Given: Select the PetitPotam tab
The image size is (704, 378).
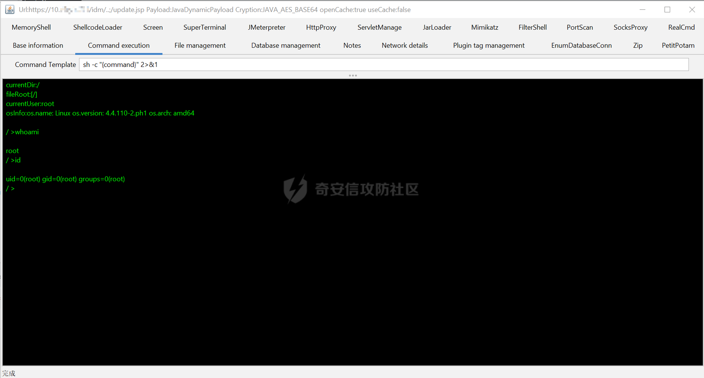Looking at the screenshot, I should pos(678,45).
